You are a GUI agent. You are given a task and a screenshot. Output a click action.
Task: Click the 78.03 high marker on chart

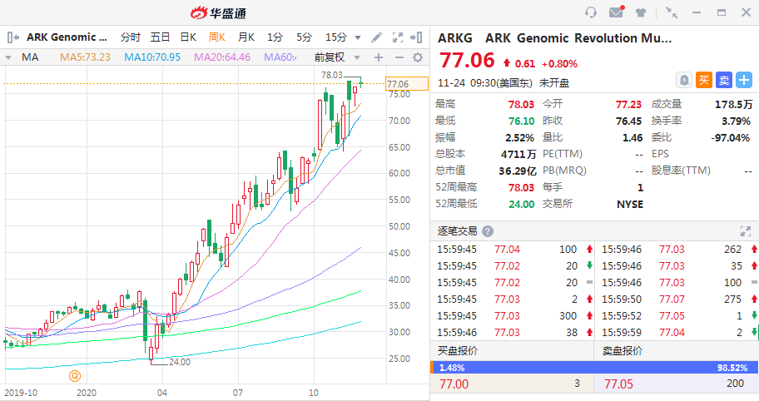point(331,75)
